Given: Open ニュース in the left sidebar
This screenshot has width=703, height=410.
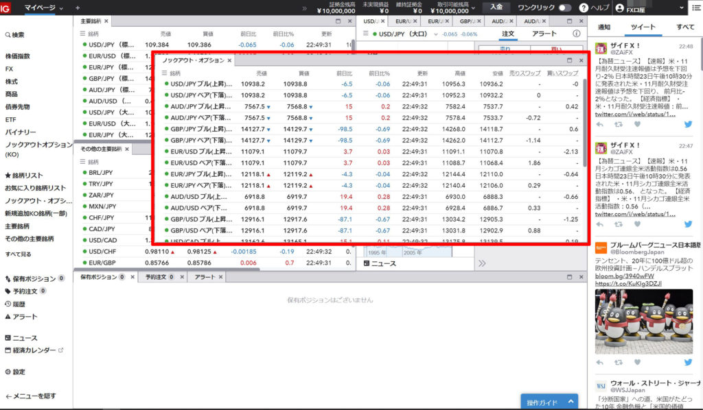Looking at the screenshot, I should pyautogui.click(x=21, y=338).
